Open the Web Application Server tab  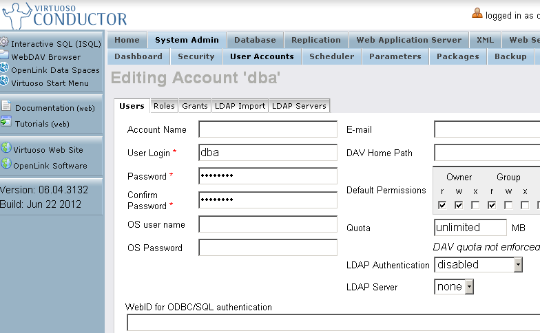(x=409, y=40)
